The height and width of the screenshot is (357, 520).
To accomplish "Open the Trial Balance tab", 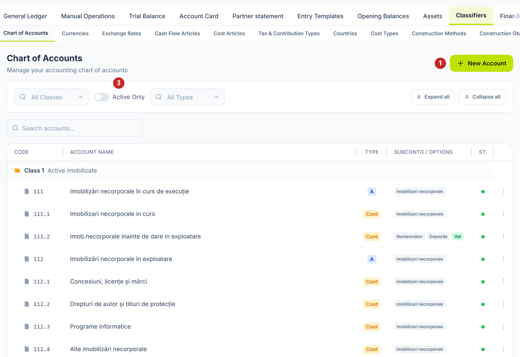I will click(x=147, y=16).
